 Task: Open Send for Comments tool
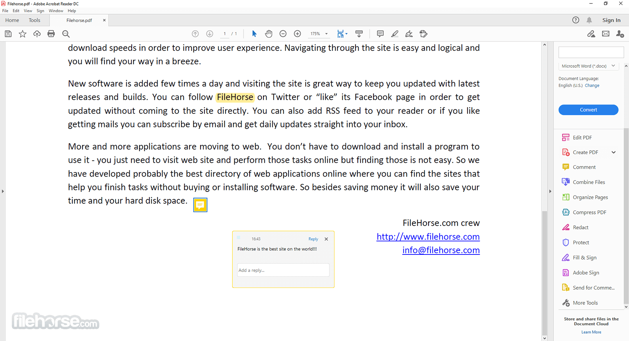pyautogui.click(x=588, y=288)
